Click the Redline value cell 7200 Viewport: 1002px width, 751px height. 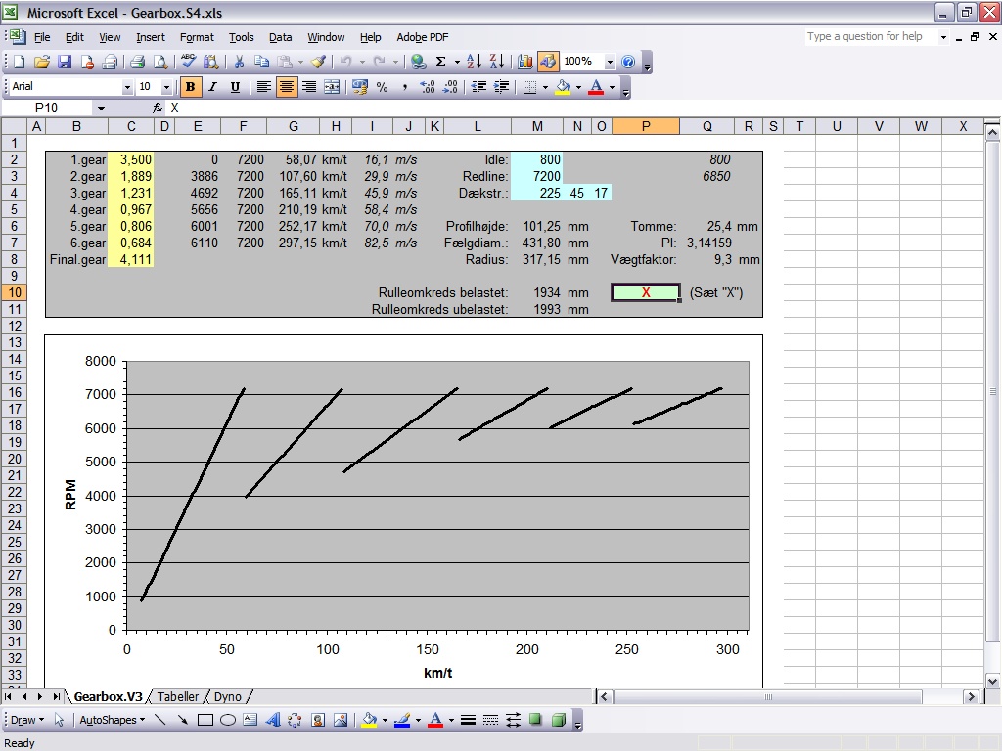[x=537, y=176]
